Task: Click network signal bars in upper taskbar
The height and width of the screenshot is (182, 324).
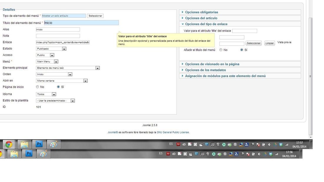Action: (286, 145)
